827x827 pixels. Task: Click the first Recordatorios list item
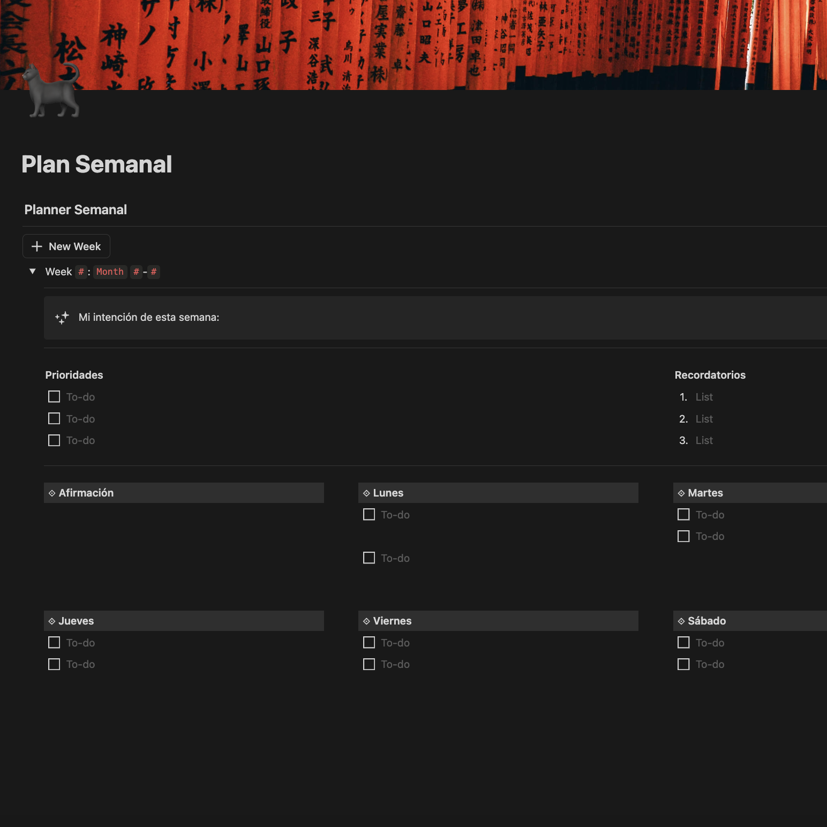(x=704, y=397)
